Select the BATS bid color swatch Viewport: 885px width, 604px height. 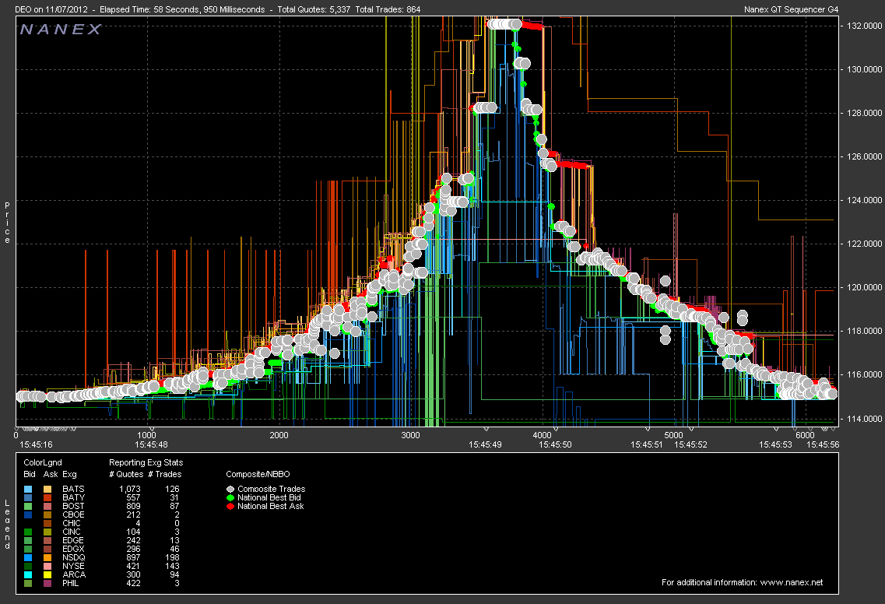[28, 489]
